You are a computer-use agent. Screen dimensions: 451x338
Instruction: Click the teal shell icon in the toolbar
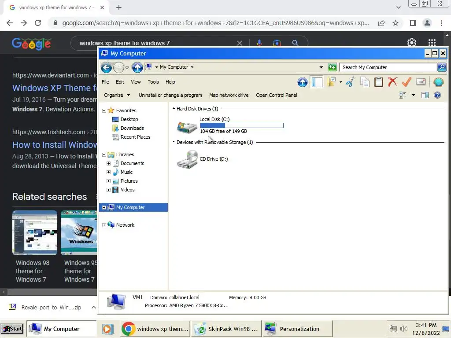pyautogui.click(x=438, y=82)
